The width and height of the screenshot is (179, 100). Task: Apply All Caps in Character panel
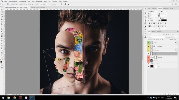point(154,23)
